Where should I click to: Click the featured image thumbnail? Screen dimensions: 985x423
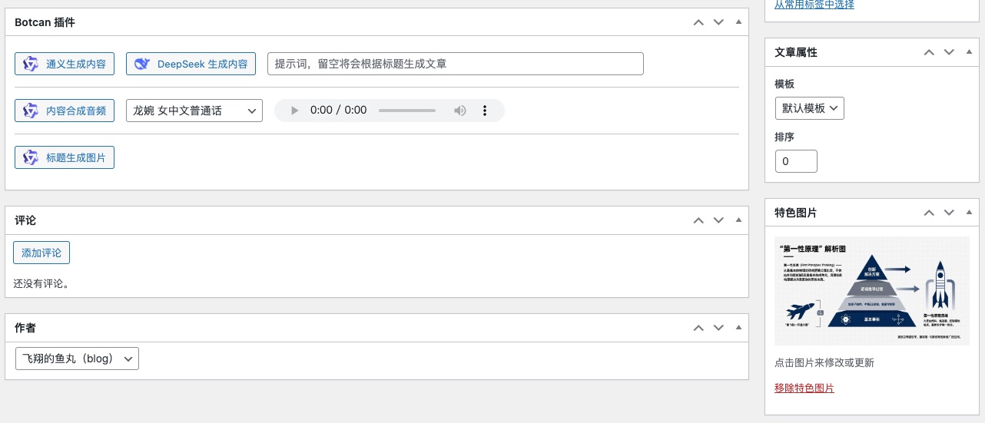pyautogui.click(x=871, y=291)
